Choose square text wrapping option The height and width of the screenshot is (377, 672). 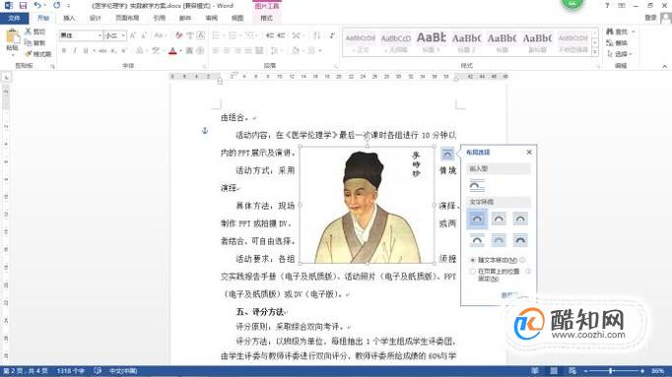point(477,219)
